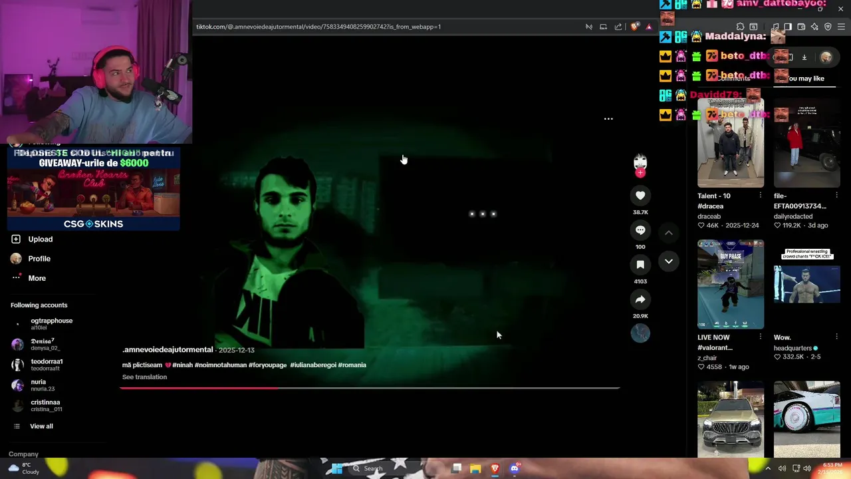The height and width of the screenshot is (479, 851).
Task: Open the teal car wheel video thumbnail
Action: coord(806,419)
